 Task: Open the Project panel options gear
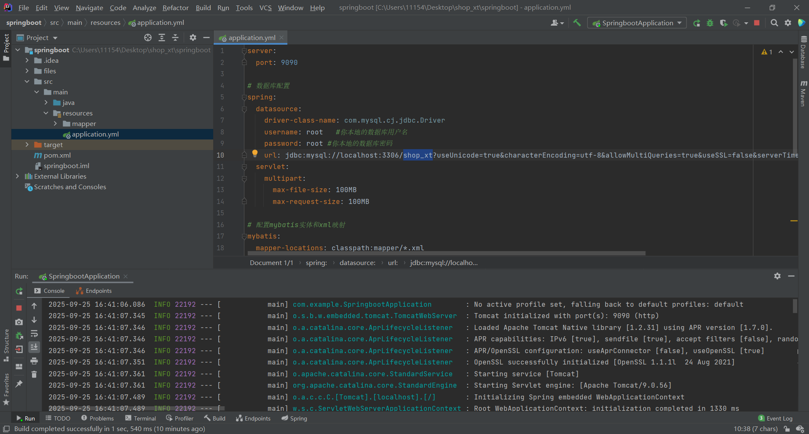pos(193,38)
